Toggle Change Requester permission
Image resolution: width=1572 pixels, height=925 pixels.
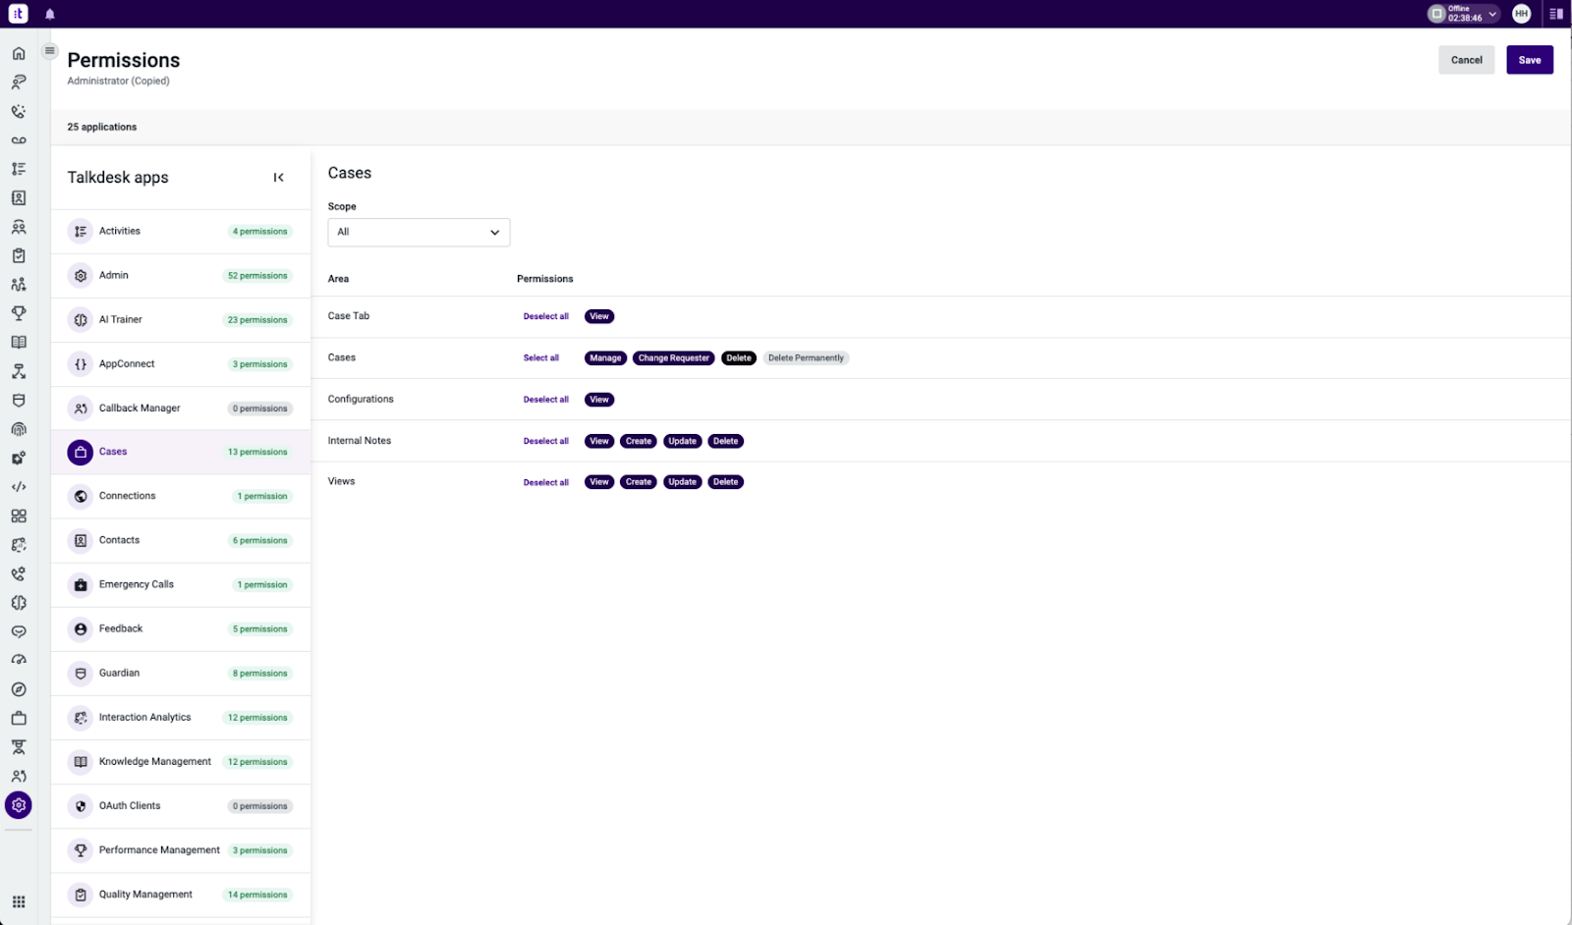click(x=674, y=358)
